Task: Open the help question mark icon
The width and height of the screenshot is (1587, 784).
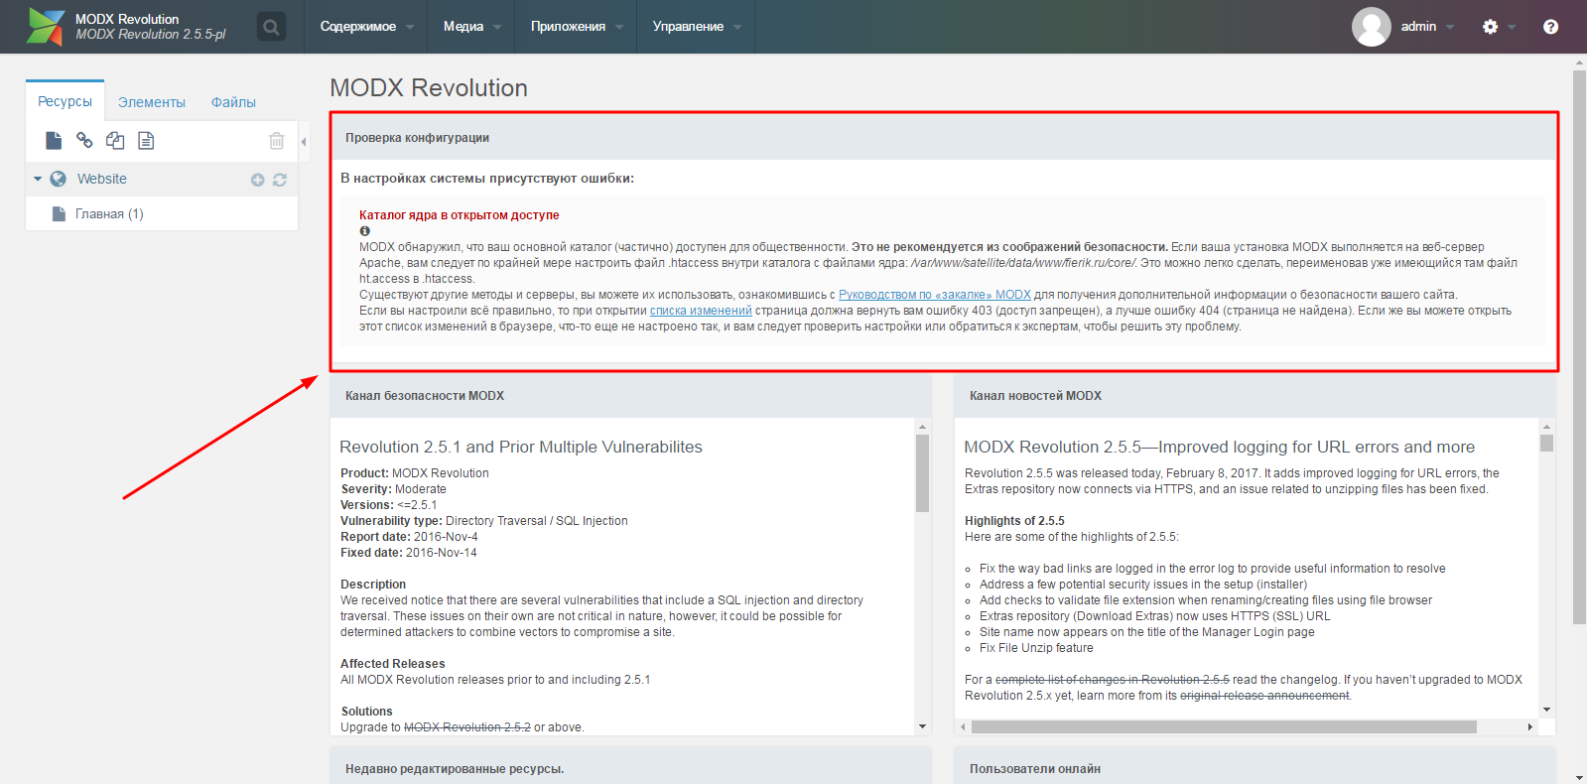Action: point(1550,27)
